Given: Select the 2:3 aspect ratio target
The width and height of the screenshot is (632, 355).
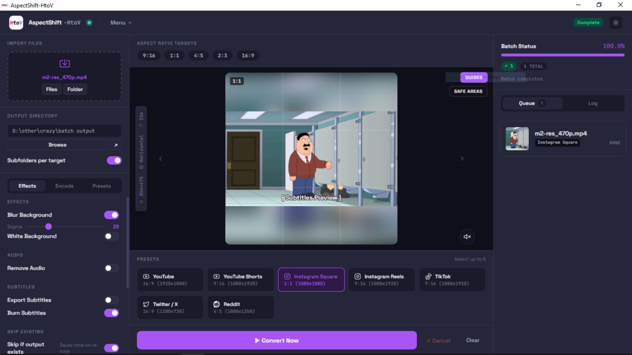Looking at the screenshot, I should coord(223,55).
